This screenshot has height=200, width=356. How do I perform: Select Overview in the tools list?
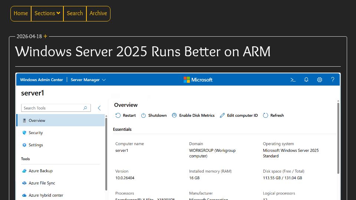pyautogui.click(x=60, y=120)
